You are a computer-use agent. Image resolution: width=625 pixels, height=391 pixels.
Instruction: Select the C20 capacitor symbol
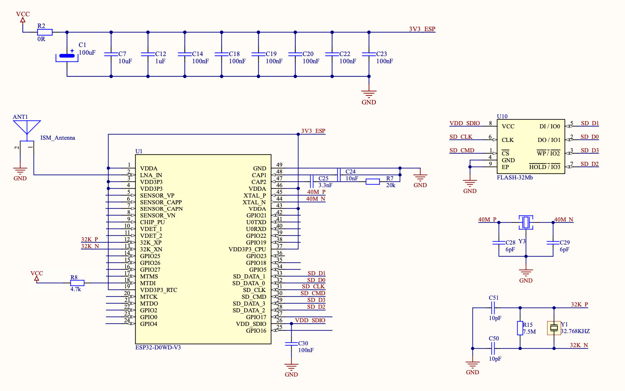[295, 54]
